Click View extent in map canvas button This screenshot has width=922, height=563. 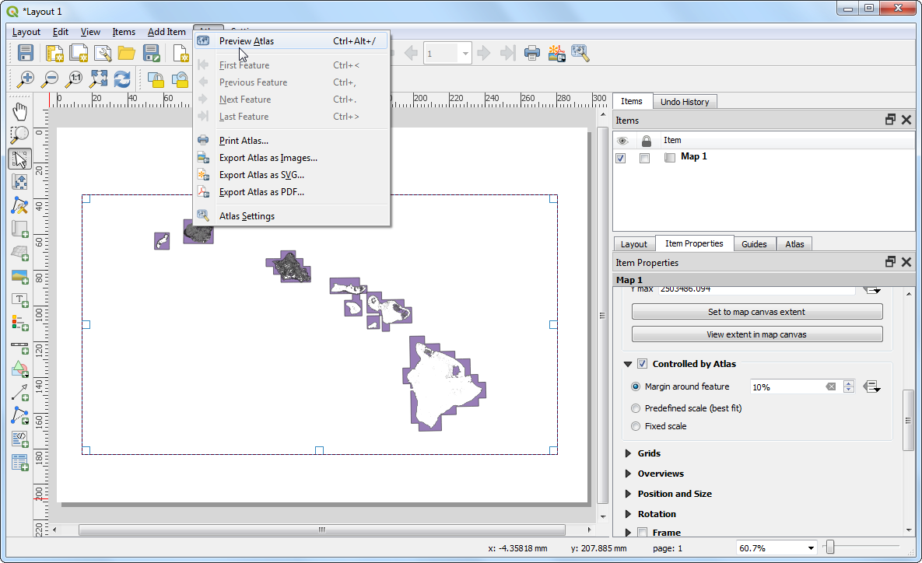757,334
